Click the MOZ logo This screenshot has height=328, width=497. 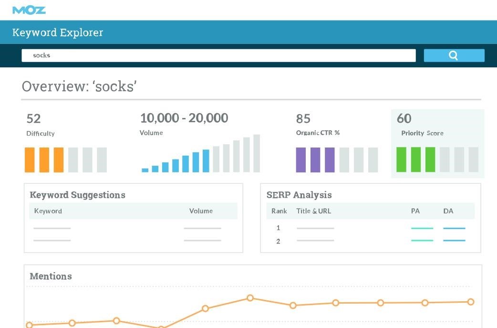(x=29, y=10)
